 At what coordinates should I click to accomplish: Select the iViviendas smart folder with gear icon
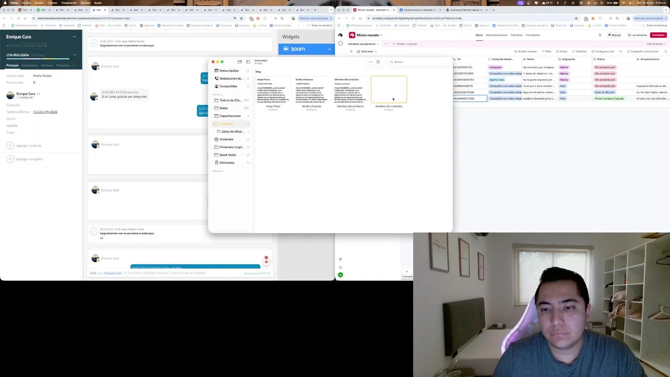pos(230,139)
